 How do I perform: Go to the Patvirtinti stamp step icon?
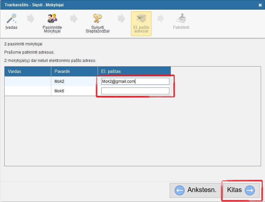point(181,19)
